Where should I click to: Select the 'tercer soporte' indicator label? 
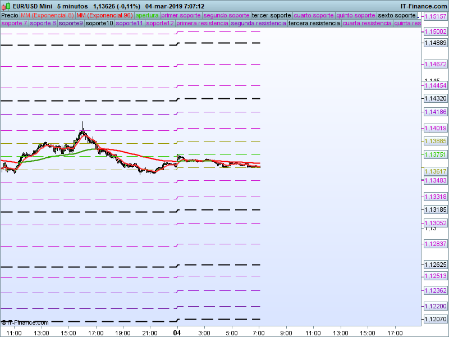[272, 15]
